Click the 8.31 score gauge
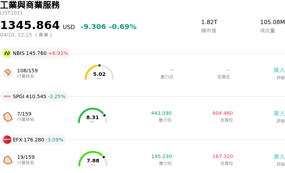Screen dimensions: 285x173 click(93, 116)
